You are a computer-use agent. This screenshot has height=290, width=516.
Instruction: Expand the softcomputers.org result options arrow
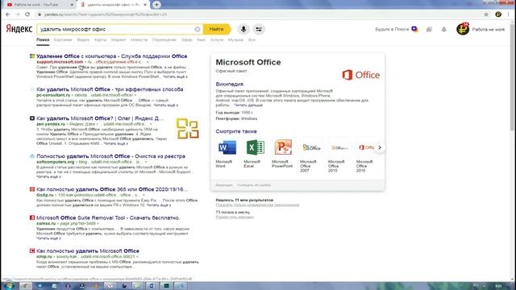point(146,162)
